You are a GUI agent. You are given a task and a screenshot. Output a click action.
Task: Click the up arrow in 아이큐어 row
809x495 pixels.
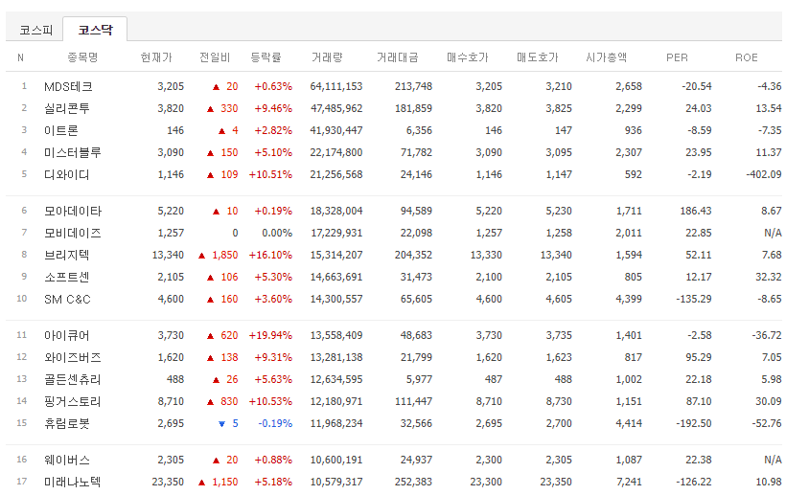click(211, 336)
